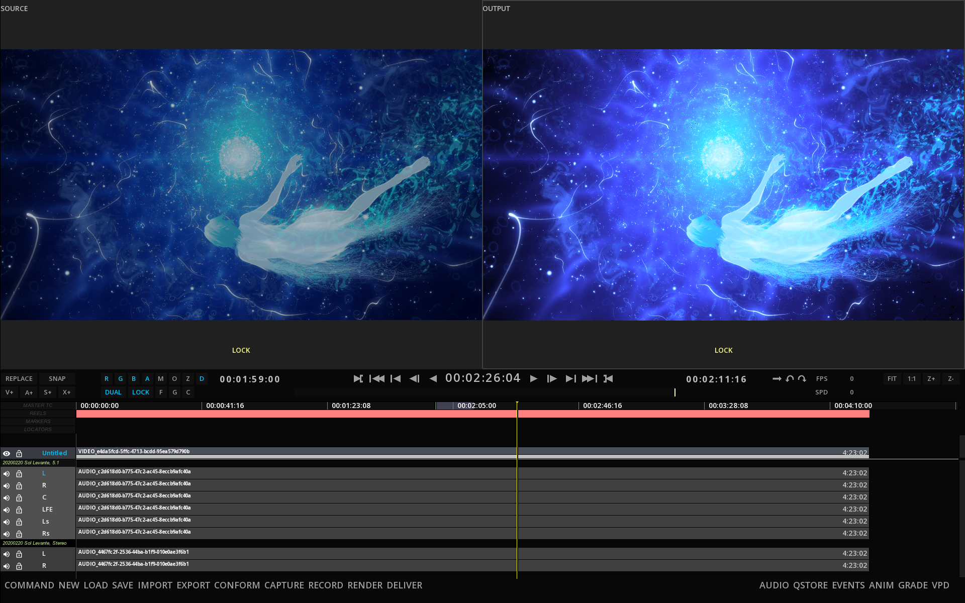Mute the 5.1 R audio track
This screenshot has height=603, width=965.
7,485
